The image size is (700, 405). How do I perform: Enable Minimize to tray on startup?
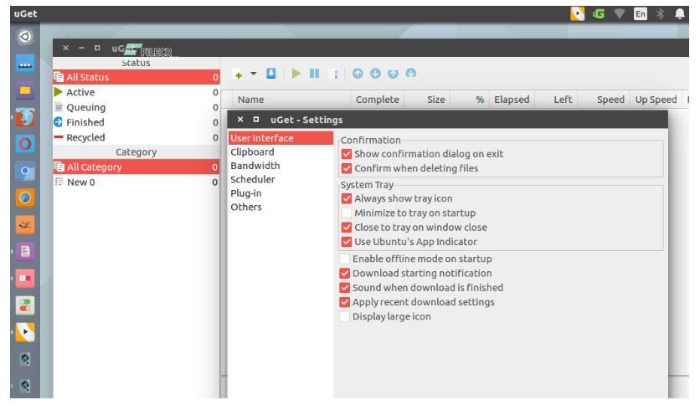click(347, 213)
